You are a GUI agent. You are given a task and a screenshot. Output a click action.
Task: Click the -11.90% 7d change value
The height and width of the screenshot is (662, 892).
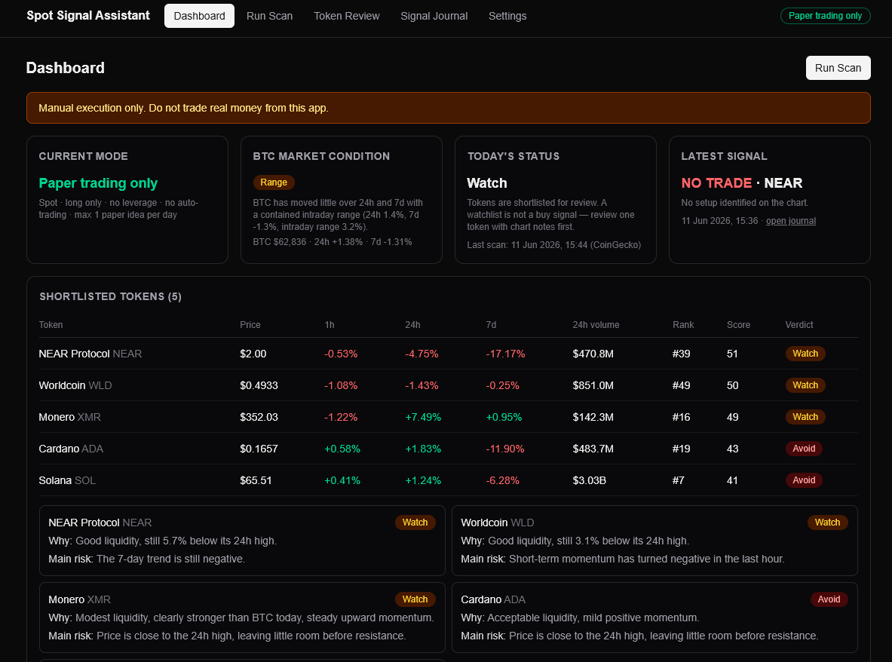click(505, 449)
